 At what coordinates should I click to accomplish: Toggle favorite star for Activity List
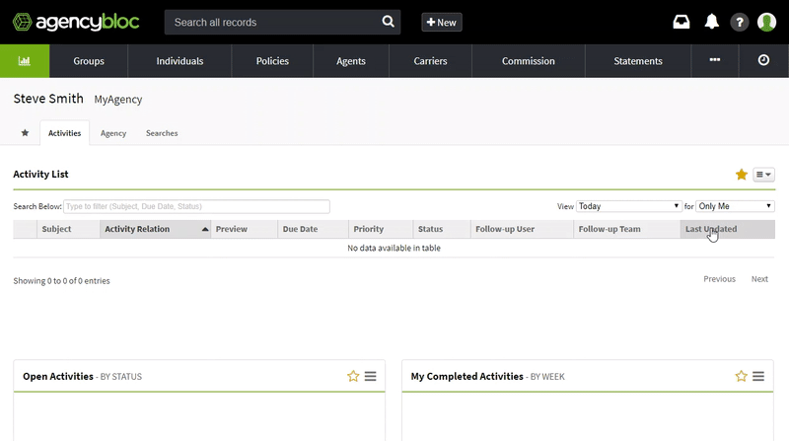[742, 175]
